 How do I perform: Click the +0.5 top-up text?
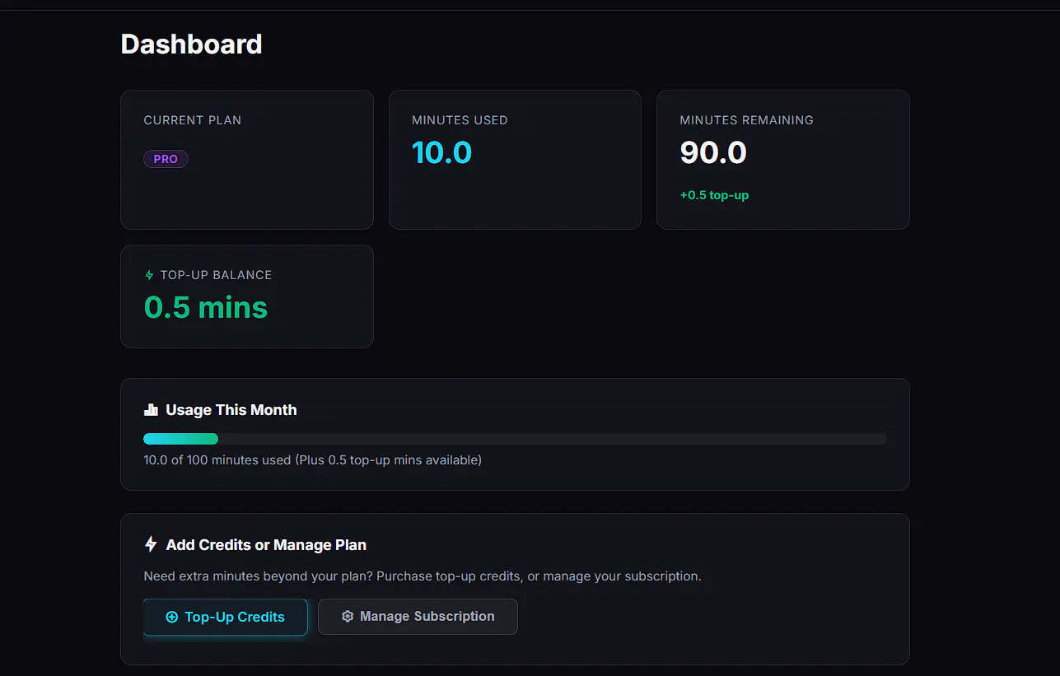point(714,195)
